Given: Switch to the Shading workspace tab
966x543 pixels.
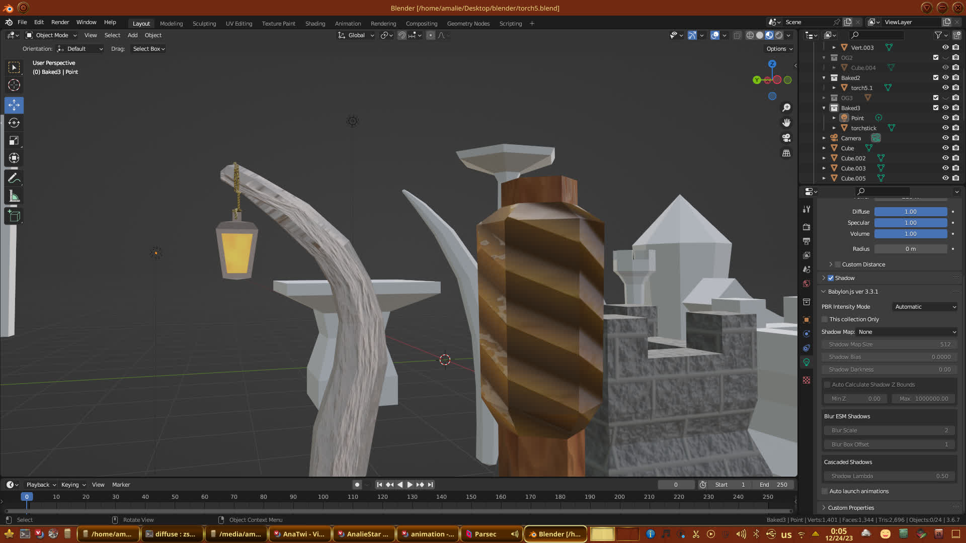Looking at the screenshot, I should point(315,24).
